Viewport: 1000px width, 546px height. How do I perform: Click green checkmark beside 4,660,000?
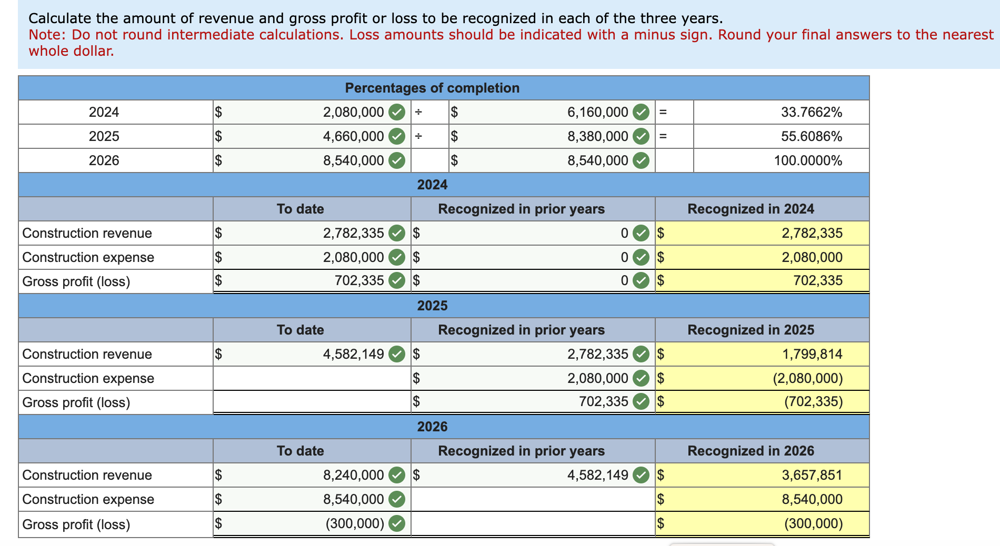click(x=397, y=136)
